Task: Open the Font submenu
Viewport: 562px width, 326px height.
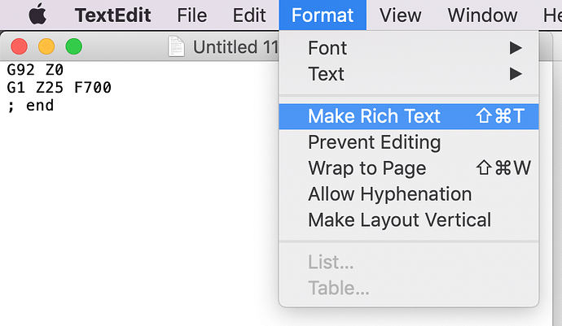Action: point(409,48)
